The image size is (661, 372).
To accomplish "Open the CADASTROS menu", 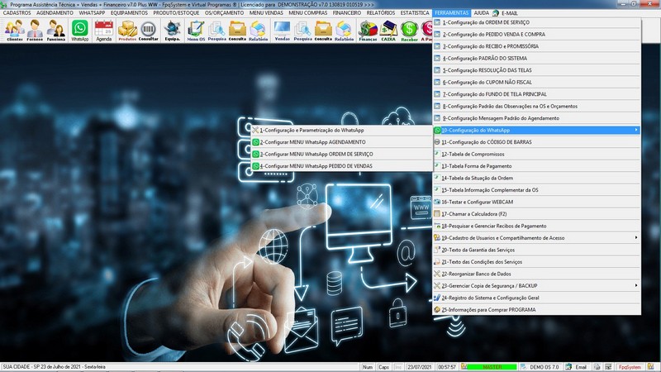I will (x=17, y=13).
